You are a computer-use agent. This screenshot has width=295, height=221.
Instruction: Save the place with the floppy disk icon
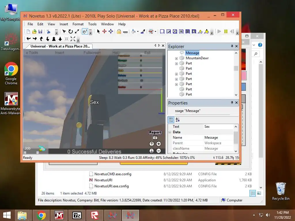click(40, 32)
